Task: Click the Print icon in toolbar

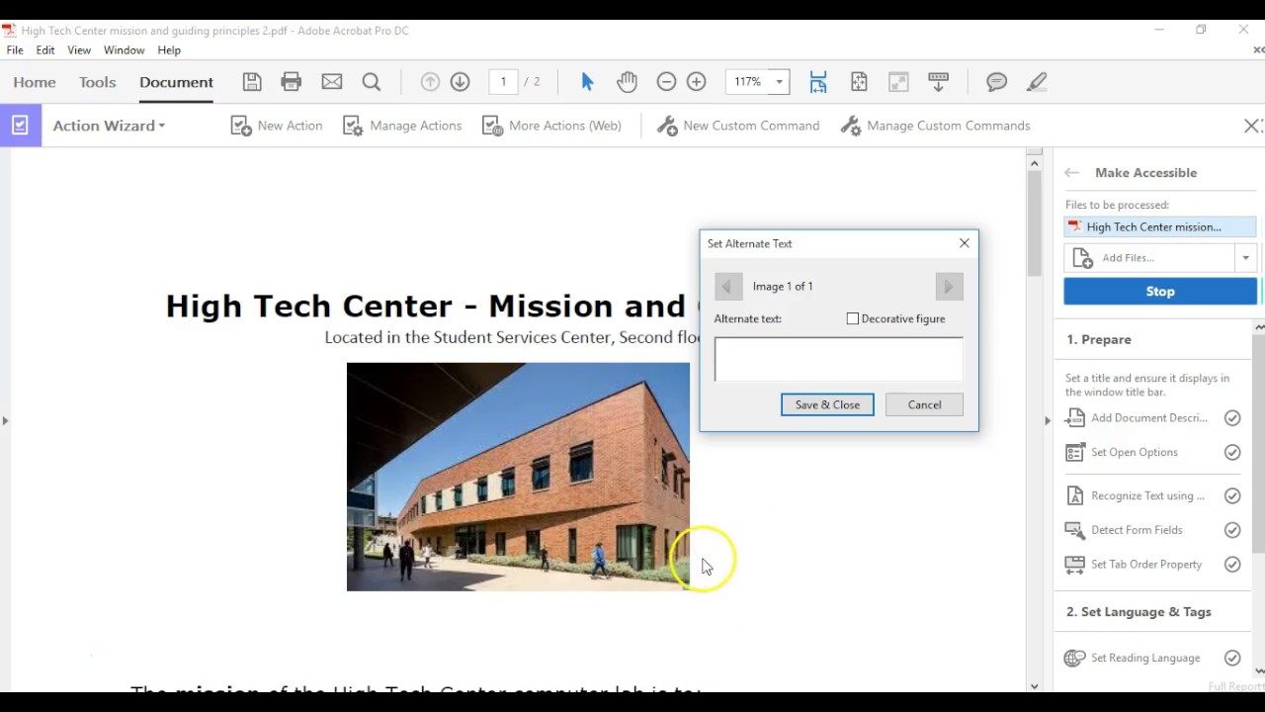Action: pos(291,82)
